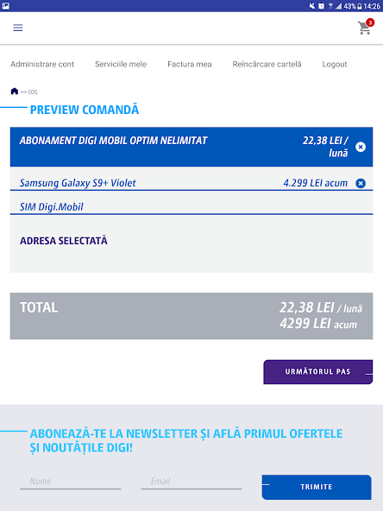The image size is (383, 511).
Task: Focus the Email input field
Action: (x=191, y=482)
